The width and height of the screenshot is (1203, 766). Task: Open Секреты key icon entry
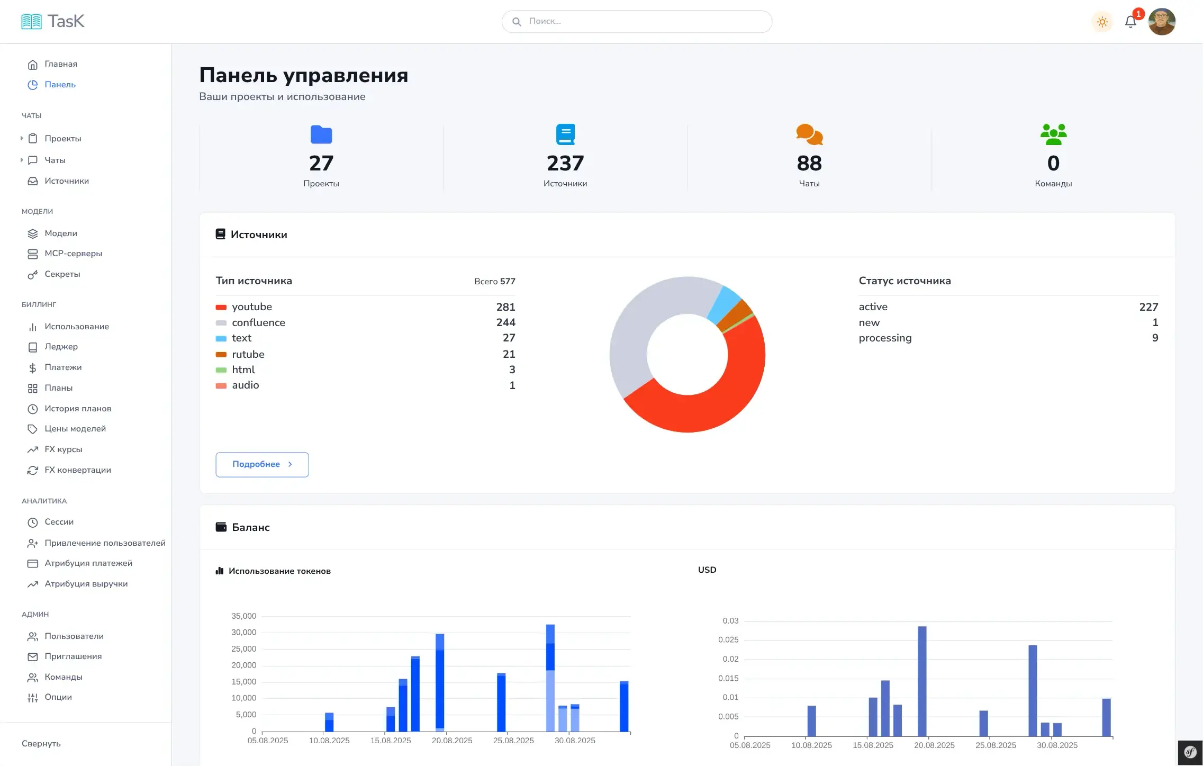(x=33, y=274)
